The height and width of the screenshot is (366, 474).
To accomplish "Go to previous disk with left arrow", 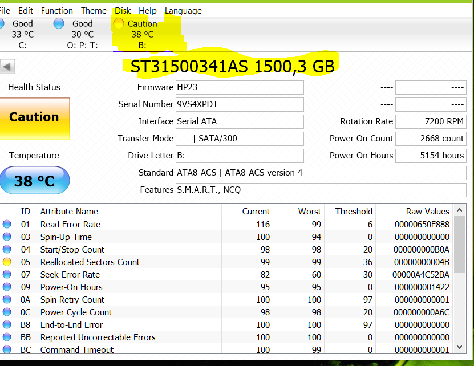I will coord(7,66).
